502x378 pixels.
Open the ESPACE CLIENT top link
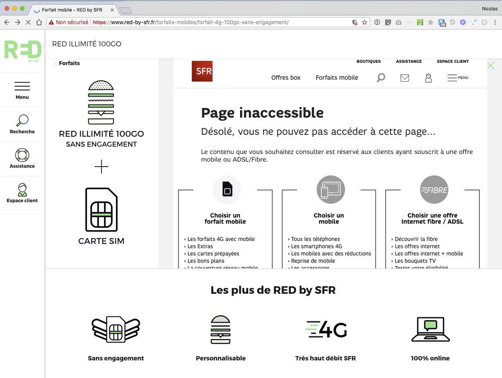[453, 62]
